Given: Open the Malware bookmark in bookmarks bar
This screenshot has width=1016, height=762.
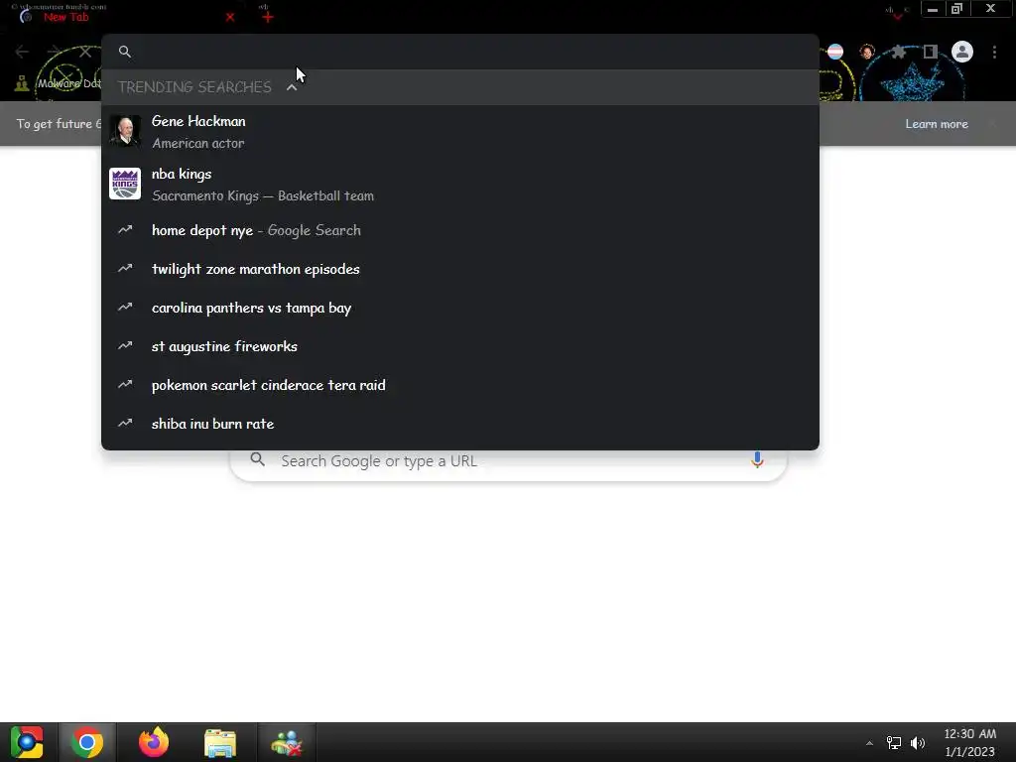Looking at the screenshot, I should click(59, 83).
